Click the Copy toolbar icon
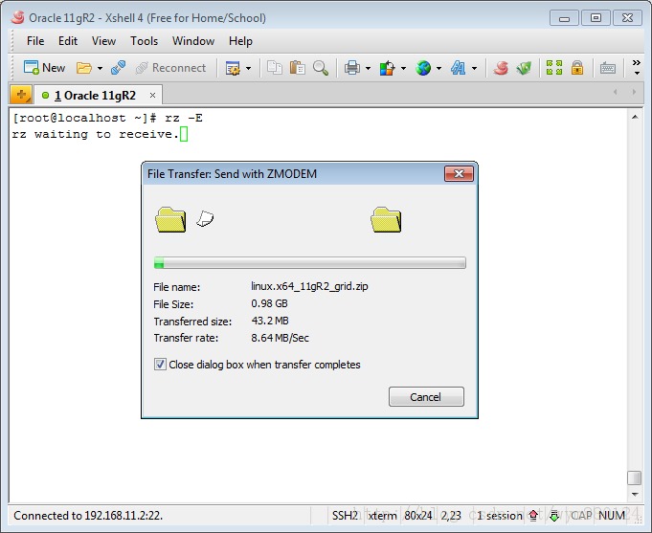652x533 pixels. [275, 68]
